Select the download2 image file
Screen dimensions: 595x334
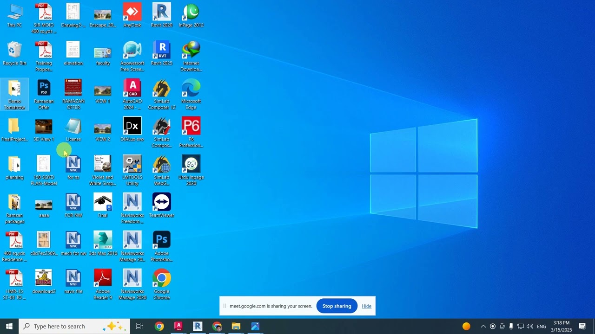point(44,282)
